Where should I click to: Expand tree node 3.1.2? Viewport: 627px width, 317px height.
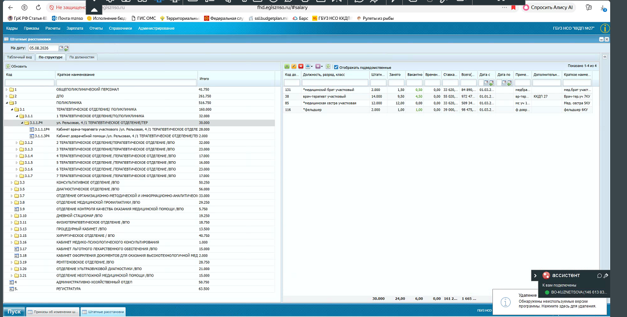[17, 142]
